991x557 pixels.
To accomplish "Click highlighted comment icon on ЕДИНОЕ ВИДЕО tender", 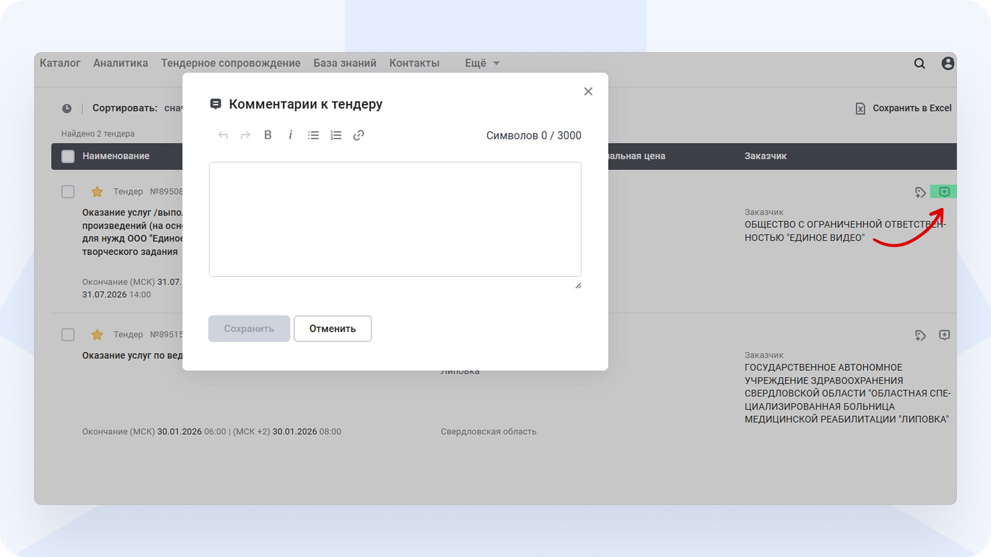I will tap(944, 192).
